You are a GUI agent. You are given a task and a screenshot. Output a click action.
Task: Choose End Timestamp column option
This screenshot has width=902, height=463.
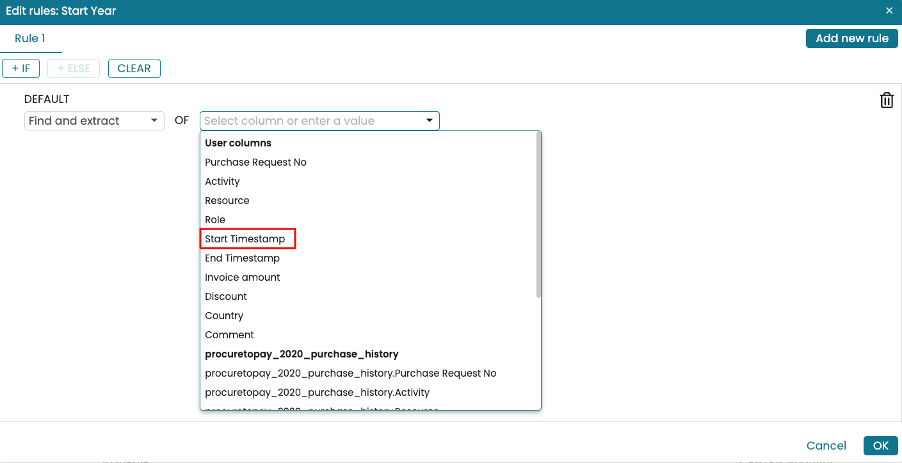(242, 258)
